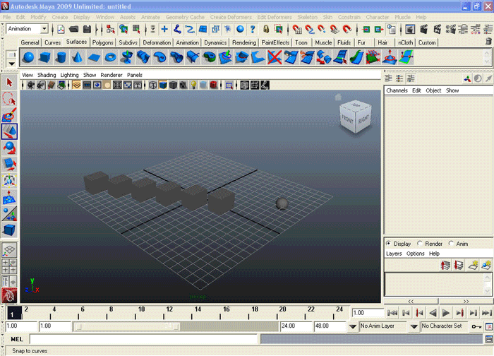This screenshot has height=356, width=494.
Task: Open shelf options arrow at left of shelf
Action: point(12,64)
